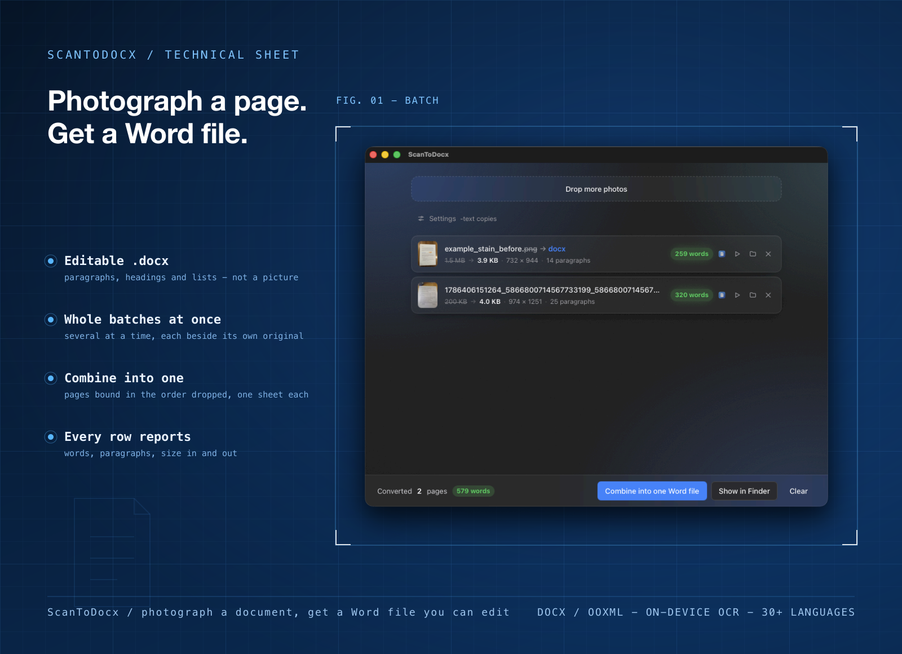
Task: Close the ScanToDocx window
Action: pos(373,154)
